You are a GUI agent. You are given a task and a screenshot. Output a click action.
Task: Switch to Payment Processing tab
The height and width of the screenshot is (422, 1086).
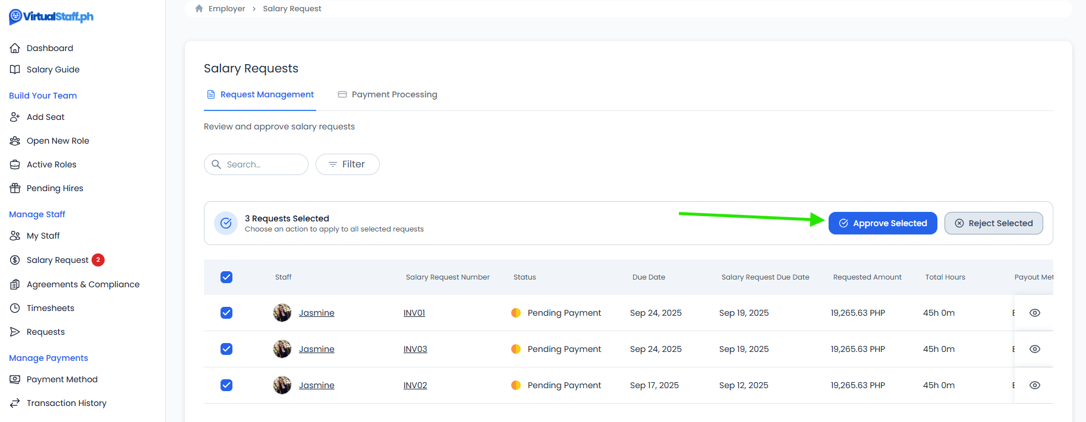click(x=388, y=94)
